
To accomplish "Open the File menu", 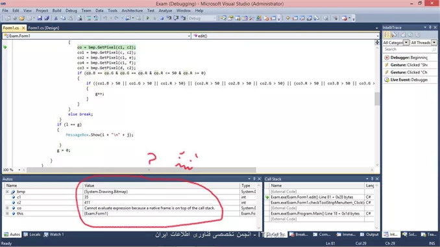I will click(5, 10).
